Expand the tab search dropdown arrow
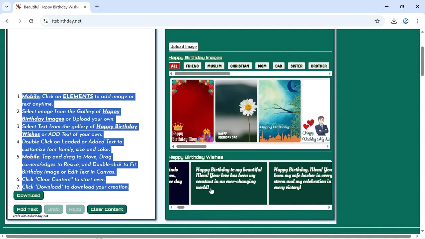 click(x=6, y=7)
